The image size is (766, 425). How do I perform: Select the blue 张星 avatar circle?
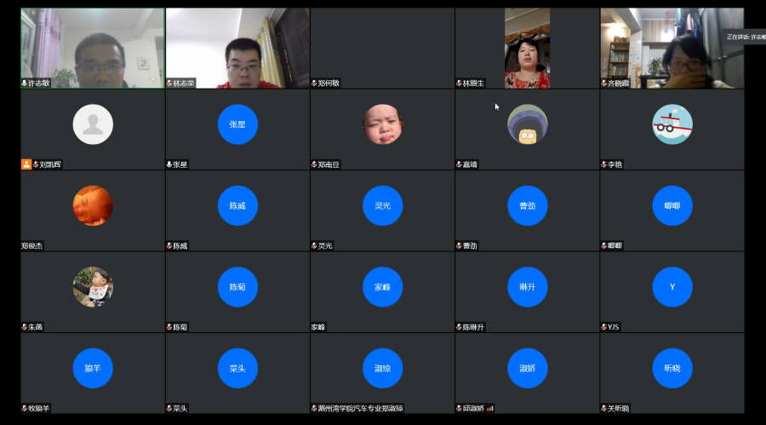237,124
